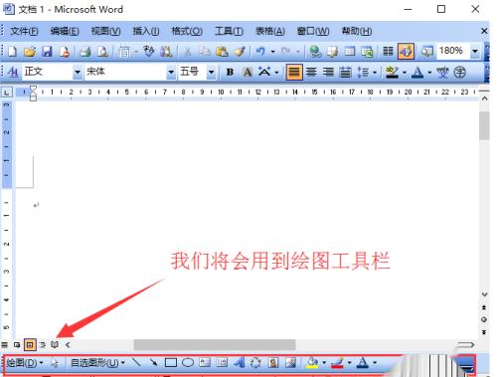Insert diagram or organization chart
497x377 pixels.
tap(255, 362)
